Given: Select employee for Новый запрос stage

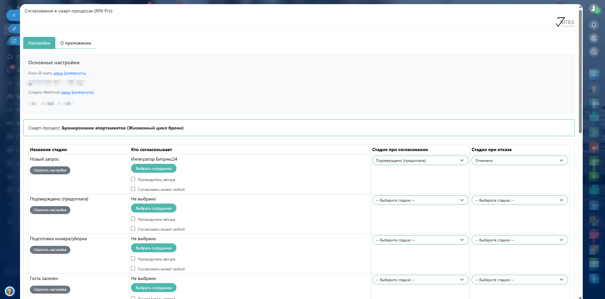Looking at the screenshot, I should click(154, 169).
